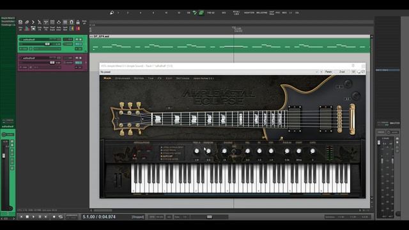The width and height of the screenshot is (409, 230).
Task: Click the time display 5.1.00 / 0:04.974
Action: (x=99, y=217)
